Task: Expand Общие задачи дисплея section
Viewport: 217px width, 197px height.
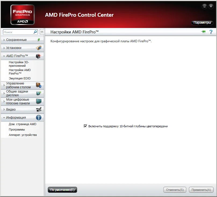Action: (4, 93)
